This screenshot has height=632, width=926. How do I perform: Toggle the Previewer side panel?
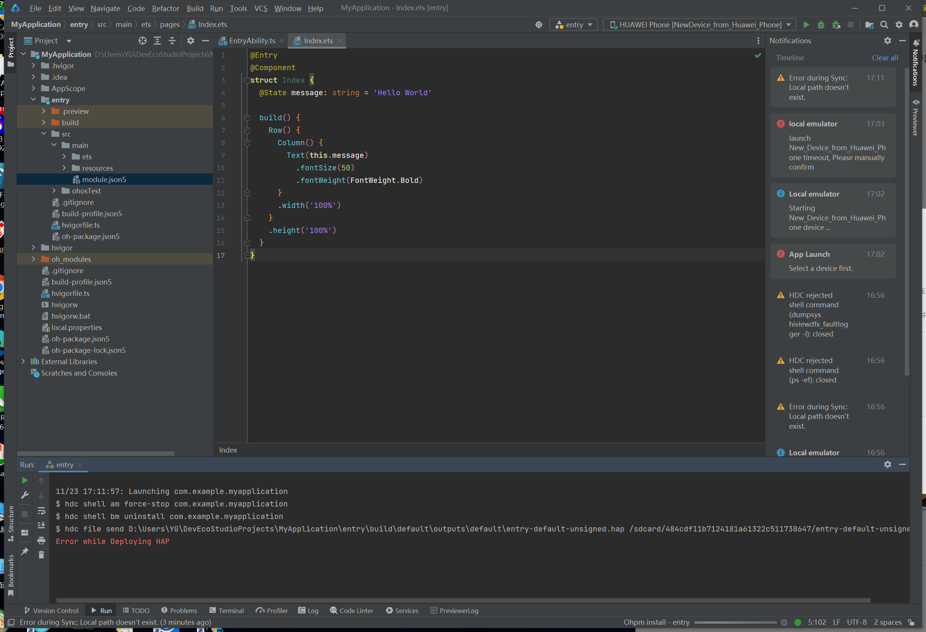click(x=916, y=118)
